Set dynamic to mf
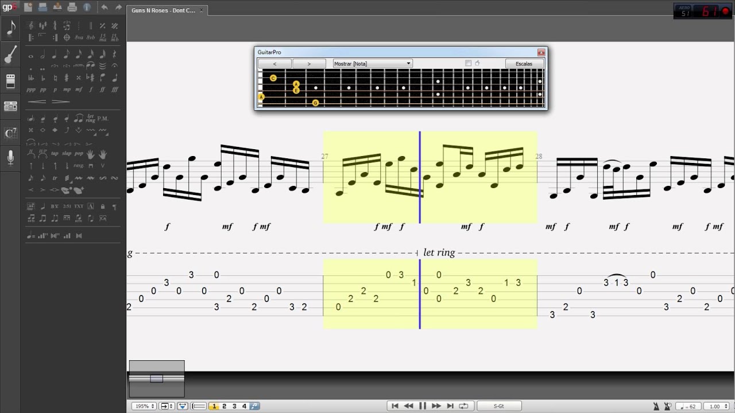Viewport: 735px width, 413px height. point(79,89)
